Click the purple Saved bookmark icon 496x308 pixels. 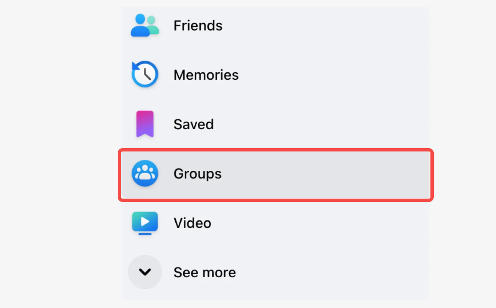(145, 124)
